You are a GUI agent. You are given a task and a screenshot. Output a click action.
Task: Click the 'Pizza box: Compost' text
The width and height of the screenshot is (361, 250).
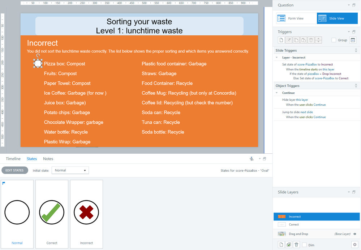65,64
